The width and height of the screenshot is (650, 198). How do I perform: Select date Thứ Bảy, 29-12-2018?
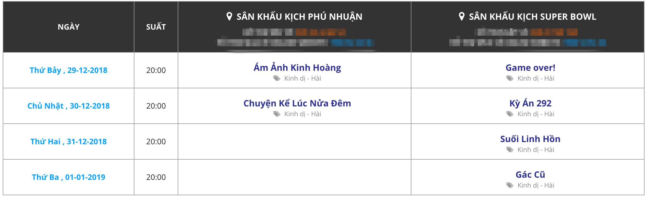pos(69,70)
